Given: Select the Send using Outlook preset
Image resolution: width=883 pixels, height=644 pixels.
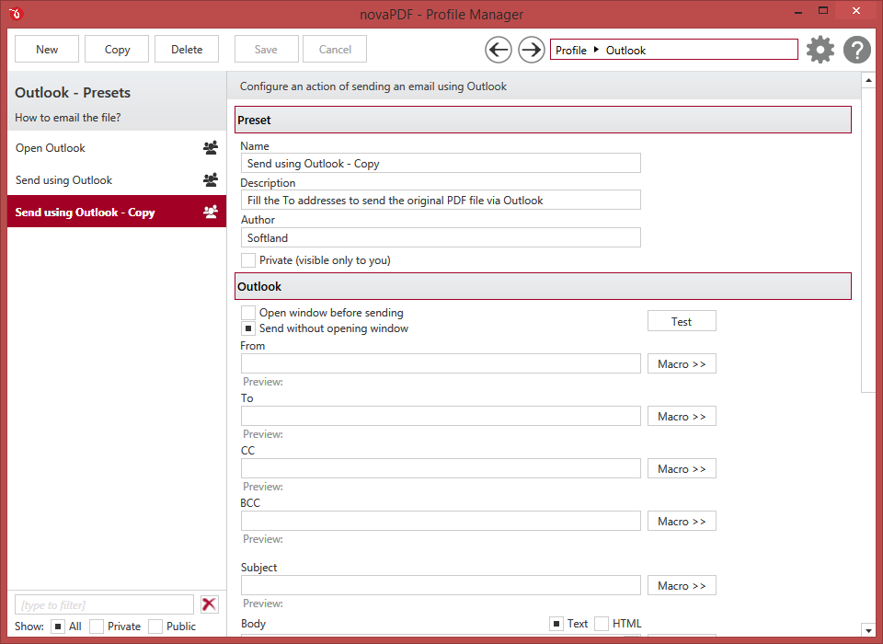Looking at the screenshot, I should [x=117, y=179].
